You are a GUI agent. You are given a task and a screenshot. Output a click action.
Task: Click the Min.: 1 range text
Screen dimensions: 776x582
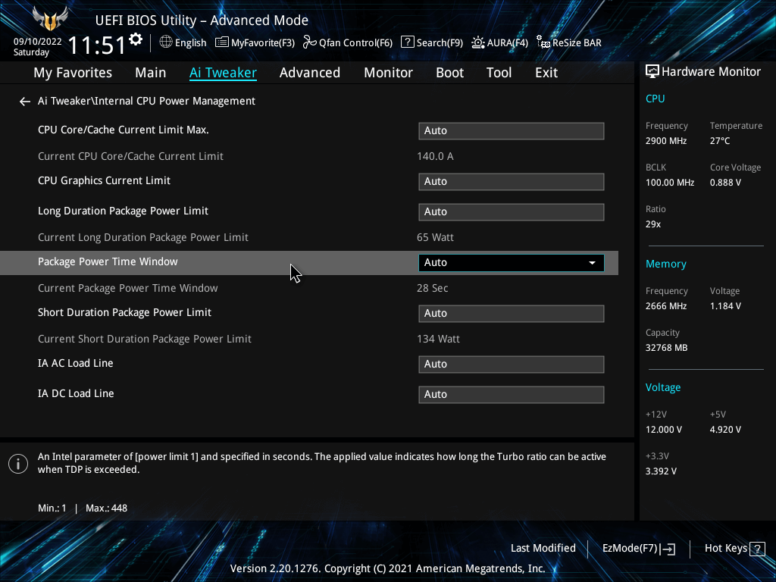pos(52,508)
